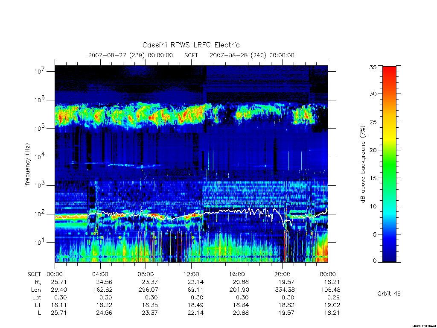Viewport: 437px width, 328px height.
Task: Click the 5 label on color scale
Action: (375, 234)
